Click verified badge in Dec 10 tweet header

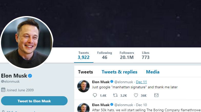click(112, 105)
